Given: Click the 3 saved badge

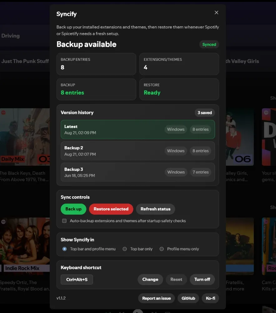Looking at the screenshot, I should point(205,113).
